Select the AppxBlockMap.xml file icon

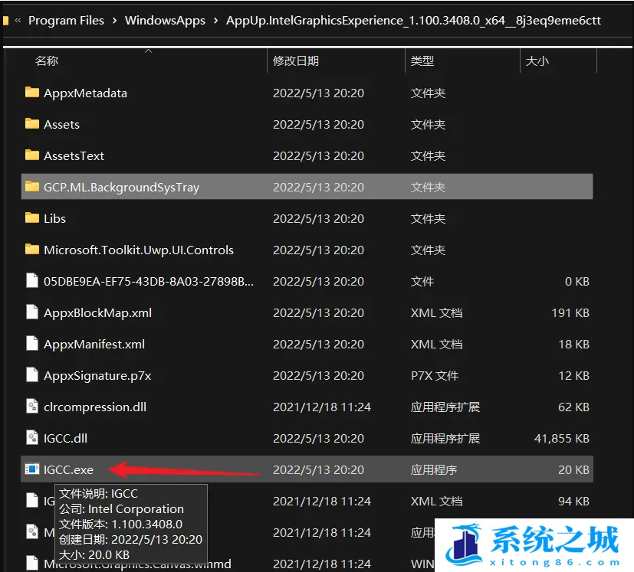[x=31, y=312]
